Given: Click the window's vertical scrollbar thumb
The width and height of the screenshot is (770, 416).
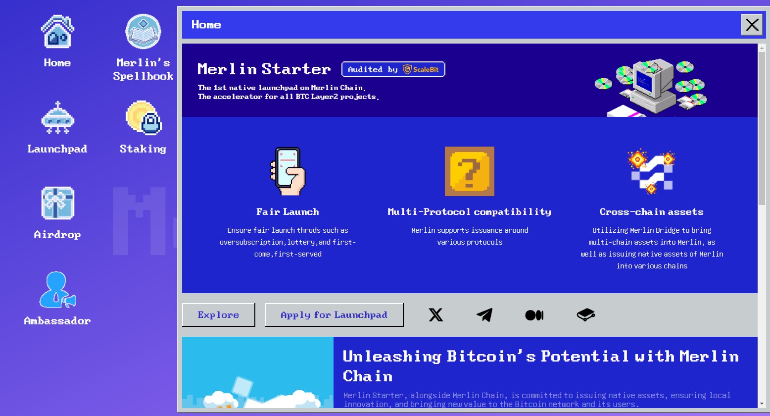Looking at the screenshot, I should tap(762, 129).
